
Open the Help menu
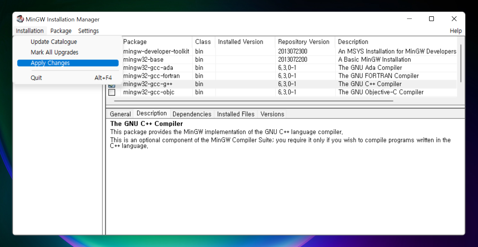click(456, 31)
